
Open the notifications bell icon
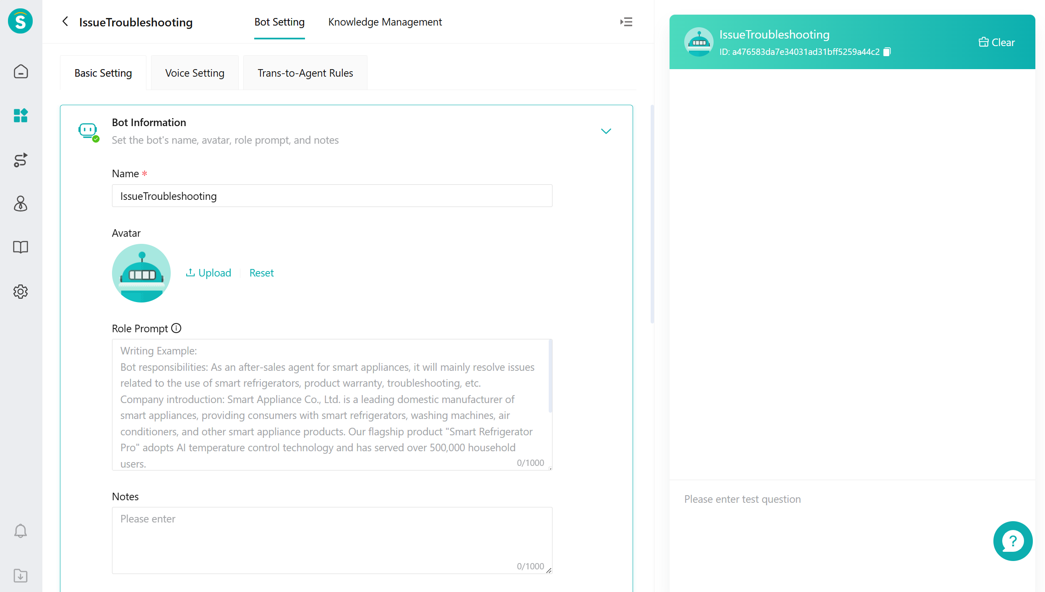21,531
